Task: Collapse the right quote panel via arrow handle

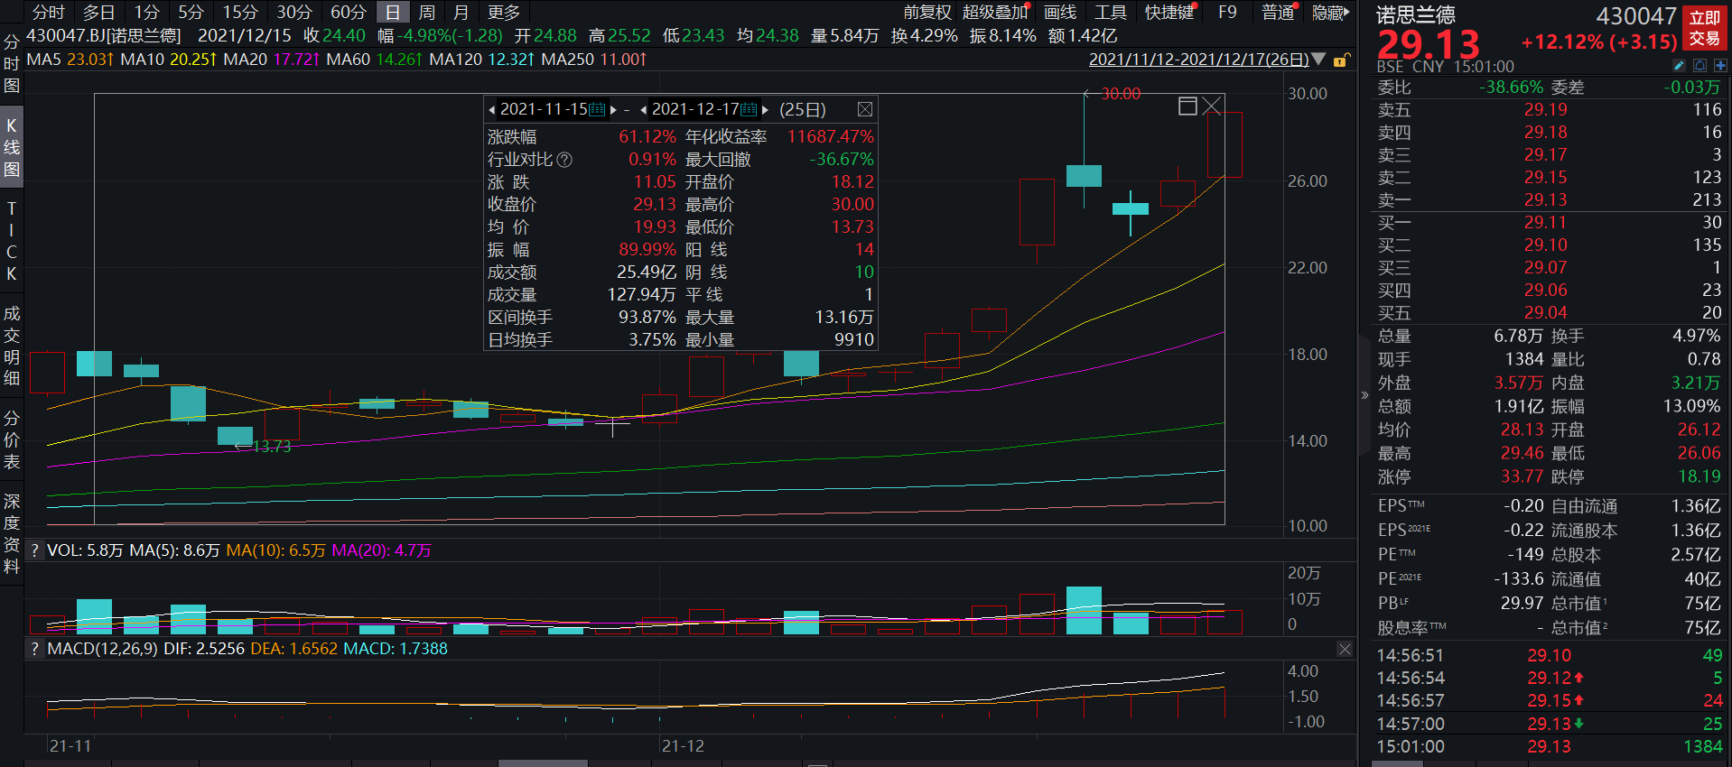Action: 1364,395
